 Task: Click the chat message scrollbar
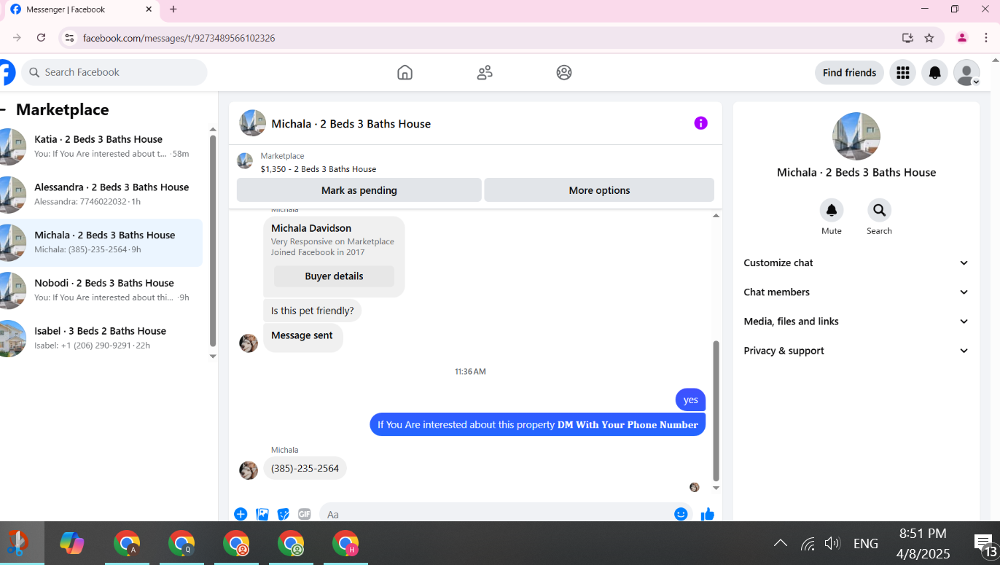tap(716, 410)
